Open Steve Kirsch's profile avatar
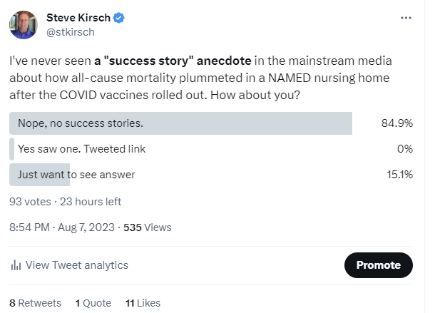 coord(23,24)
